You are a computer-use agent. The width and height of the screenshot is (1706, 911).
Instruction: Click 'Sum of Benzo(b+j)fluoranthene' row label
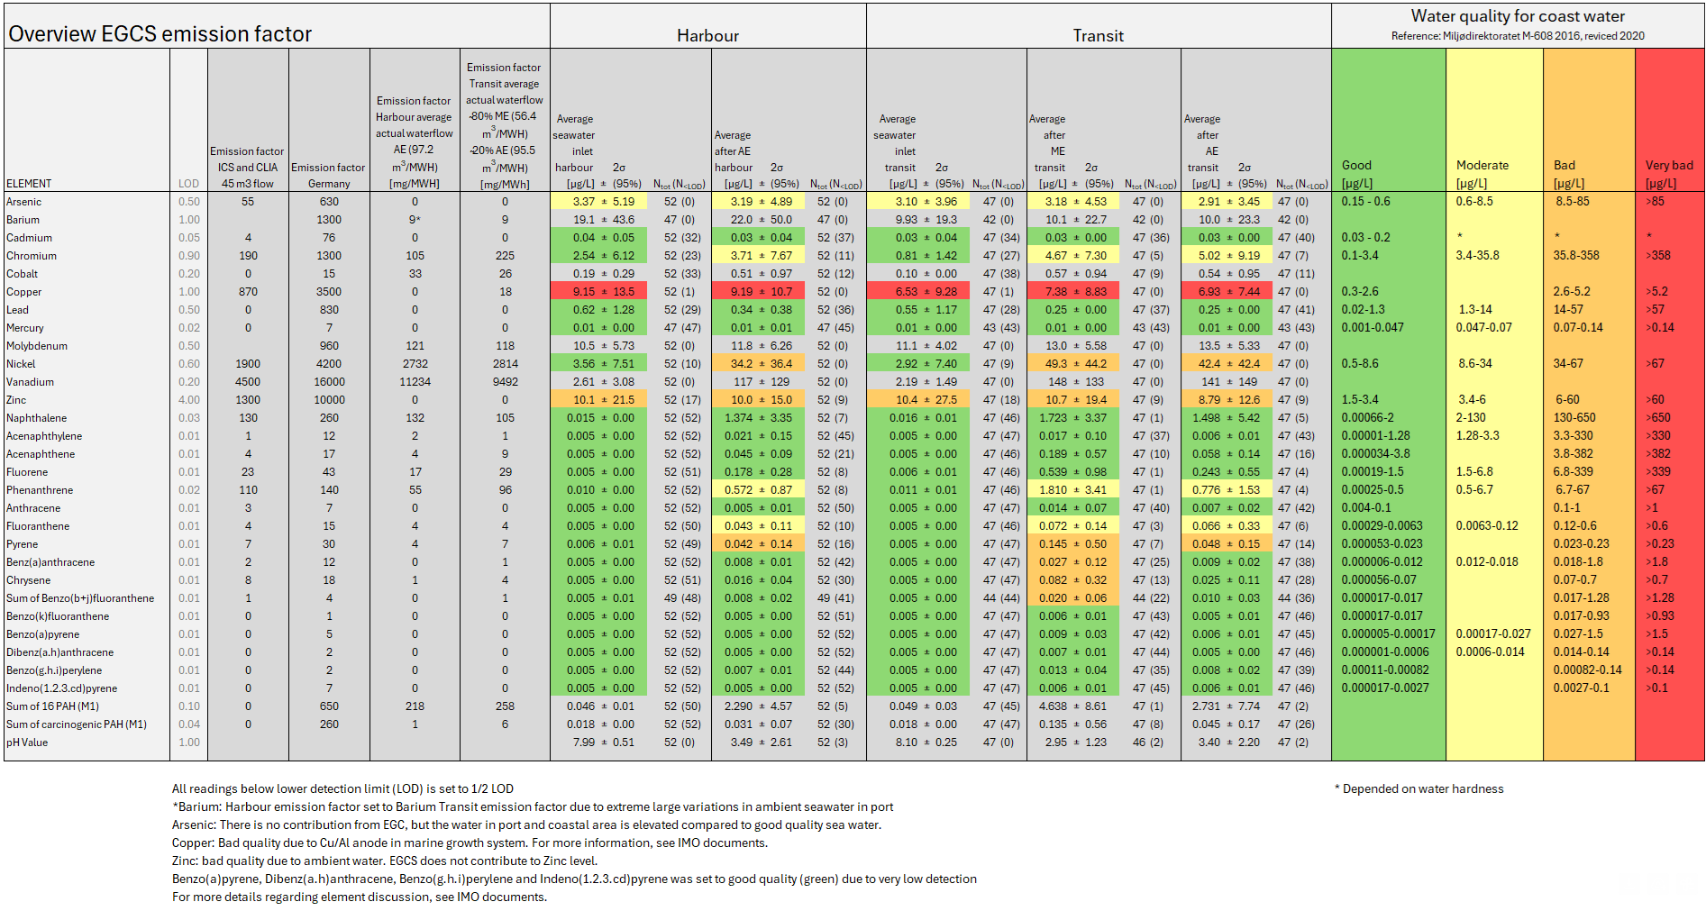click(x=80, y=598)
